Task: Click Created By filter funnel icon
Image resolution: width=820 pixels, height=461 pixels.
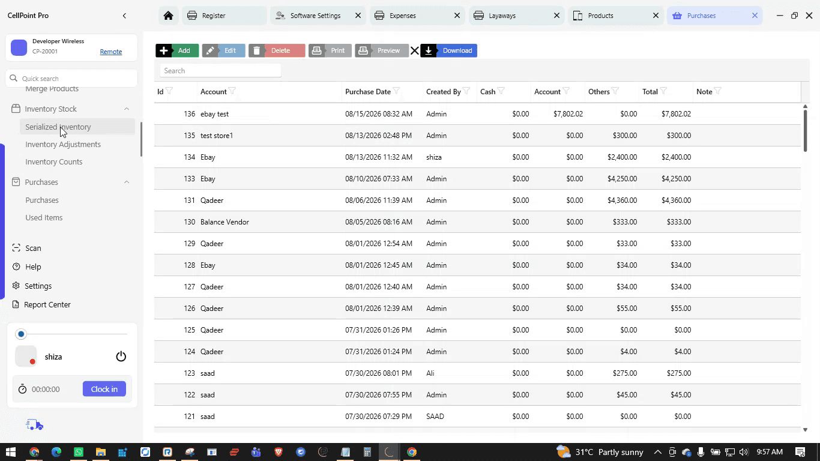Action: [466, 91]
